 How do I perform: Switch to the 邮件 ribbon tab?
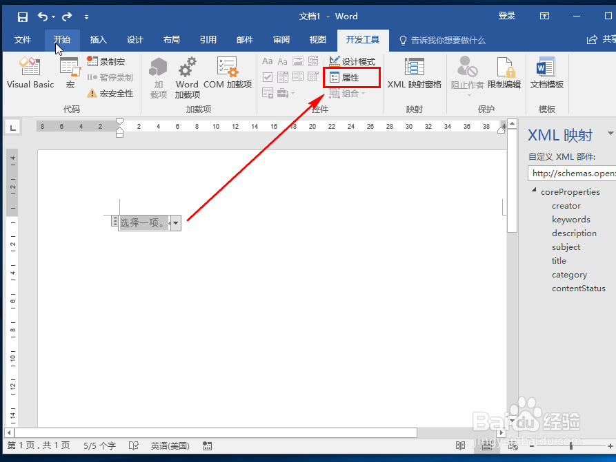coord(245,40)
